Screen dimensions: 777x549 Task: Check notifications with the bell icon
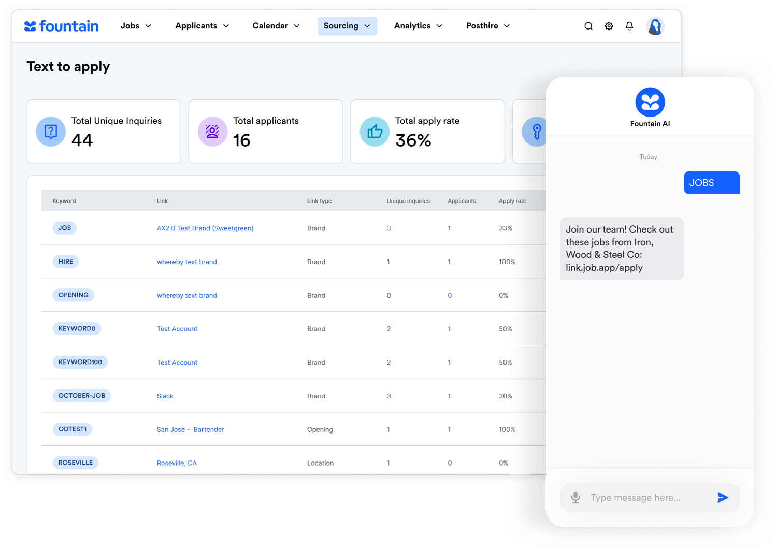click(x=629, y=26)
